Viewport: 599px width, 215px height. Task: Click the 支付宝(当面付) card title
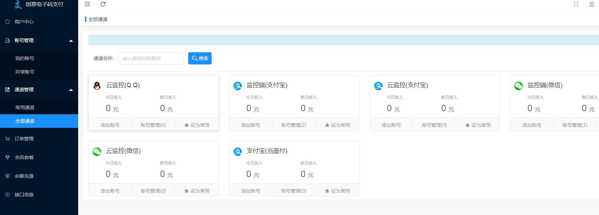[x=267, y=151]
